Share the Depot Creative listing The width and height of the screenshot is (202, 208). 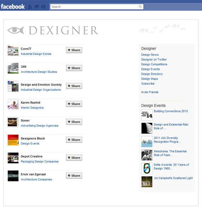click(x=74, y=158)
